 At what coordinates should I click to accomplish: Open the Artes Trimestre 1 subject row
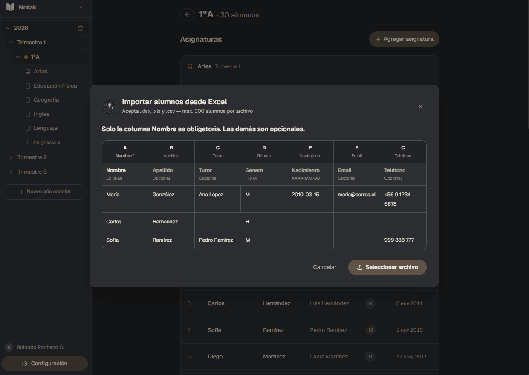click(x=309, y=66)
